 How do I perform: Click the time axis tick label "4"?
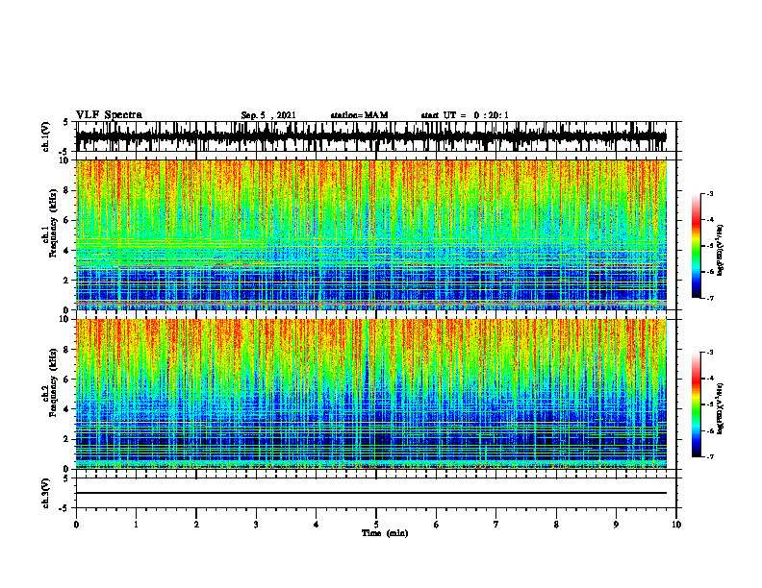(317, 525)
